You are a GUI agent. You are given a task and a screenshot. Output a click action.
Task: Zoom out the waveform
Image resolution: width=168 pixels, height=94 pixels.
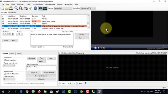[60, 84]
